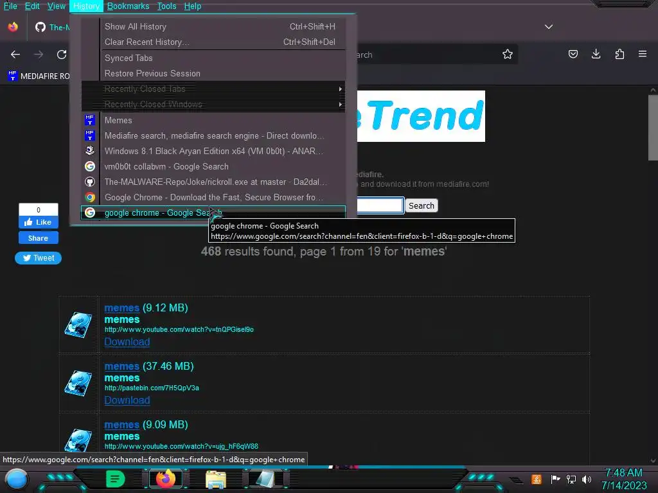
Task: Click the Start orb on the taskbar
Action: pyautogui.click(x=16, y=479)
